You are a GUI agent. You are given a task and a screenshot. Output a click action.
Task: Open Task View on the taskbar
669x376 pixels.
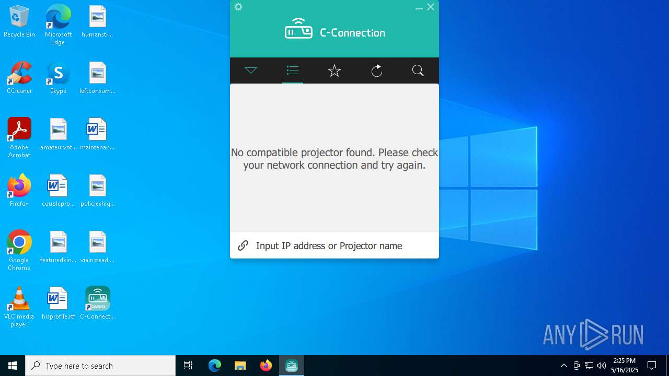pos(188,366)
